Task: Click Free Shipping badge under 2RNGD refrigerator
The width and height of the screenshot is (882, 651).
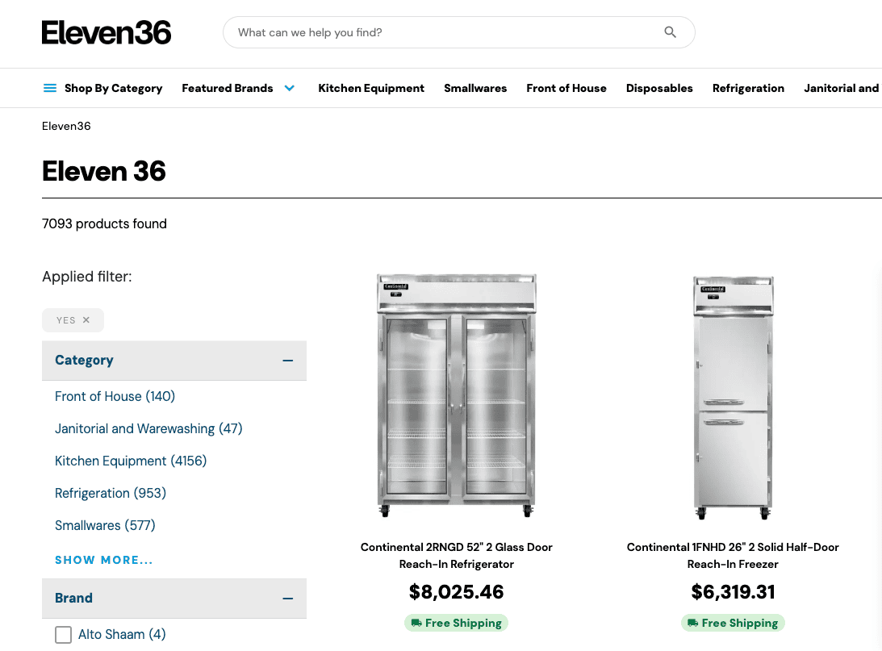Action: tap(456, 623)
